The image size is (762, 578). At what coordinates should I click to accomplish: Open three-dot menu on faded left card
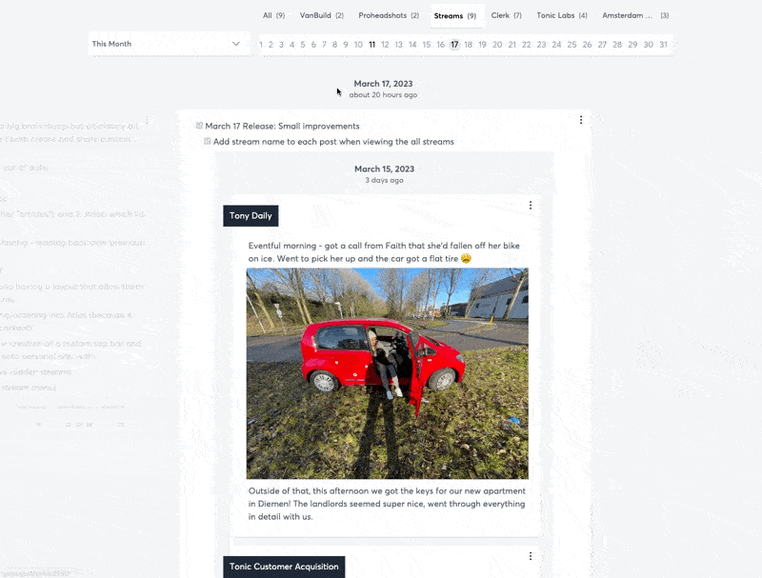147,119
